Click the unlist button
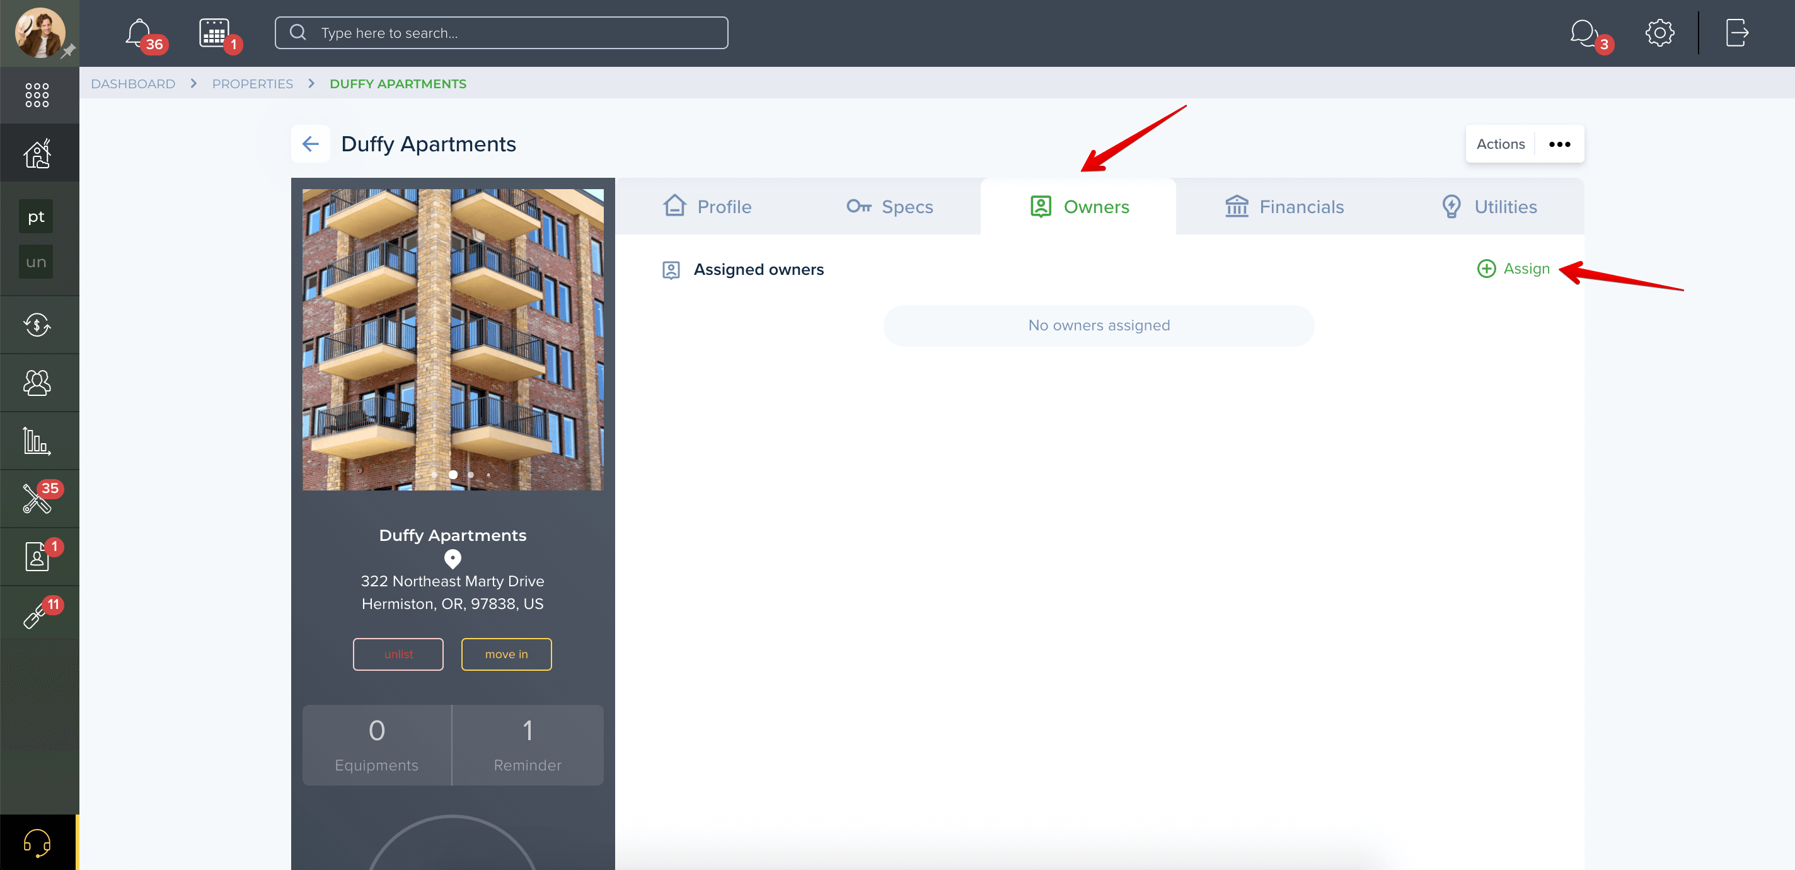The image size is (1795, 870). tap(398, 654)
